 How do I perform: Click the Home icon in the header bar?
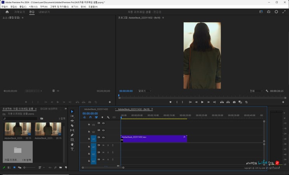[7, 12]
